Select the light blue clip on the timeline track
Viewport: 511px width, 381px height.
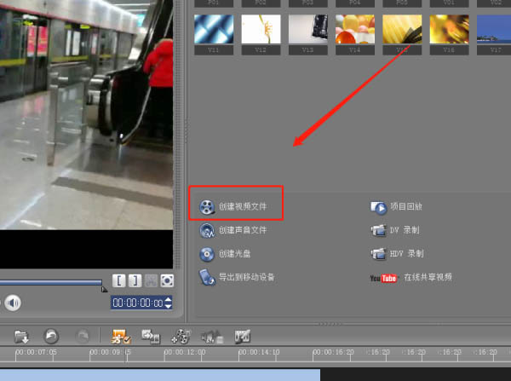pyautogui.click(x=160, y=375)
